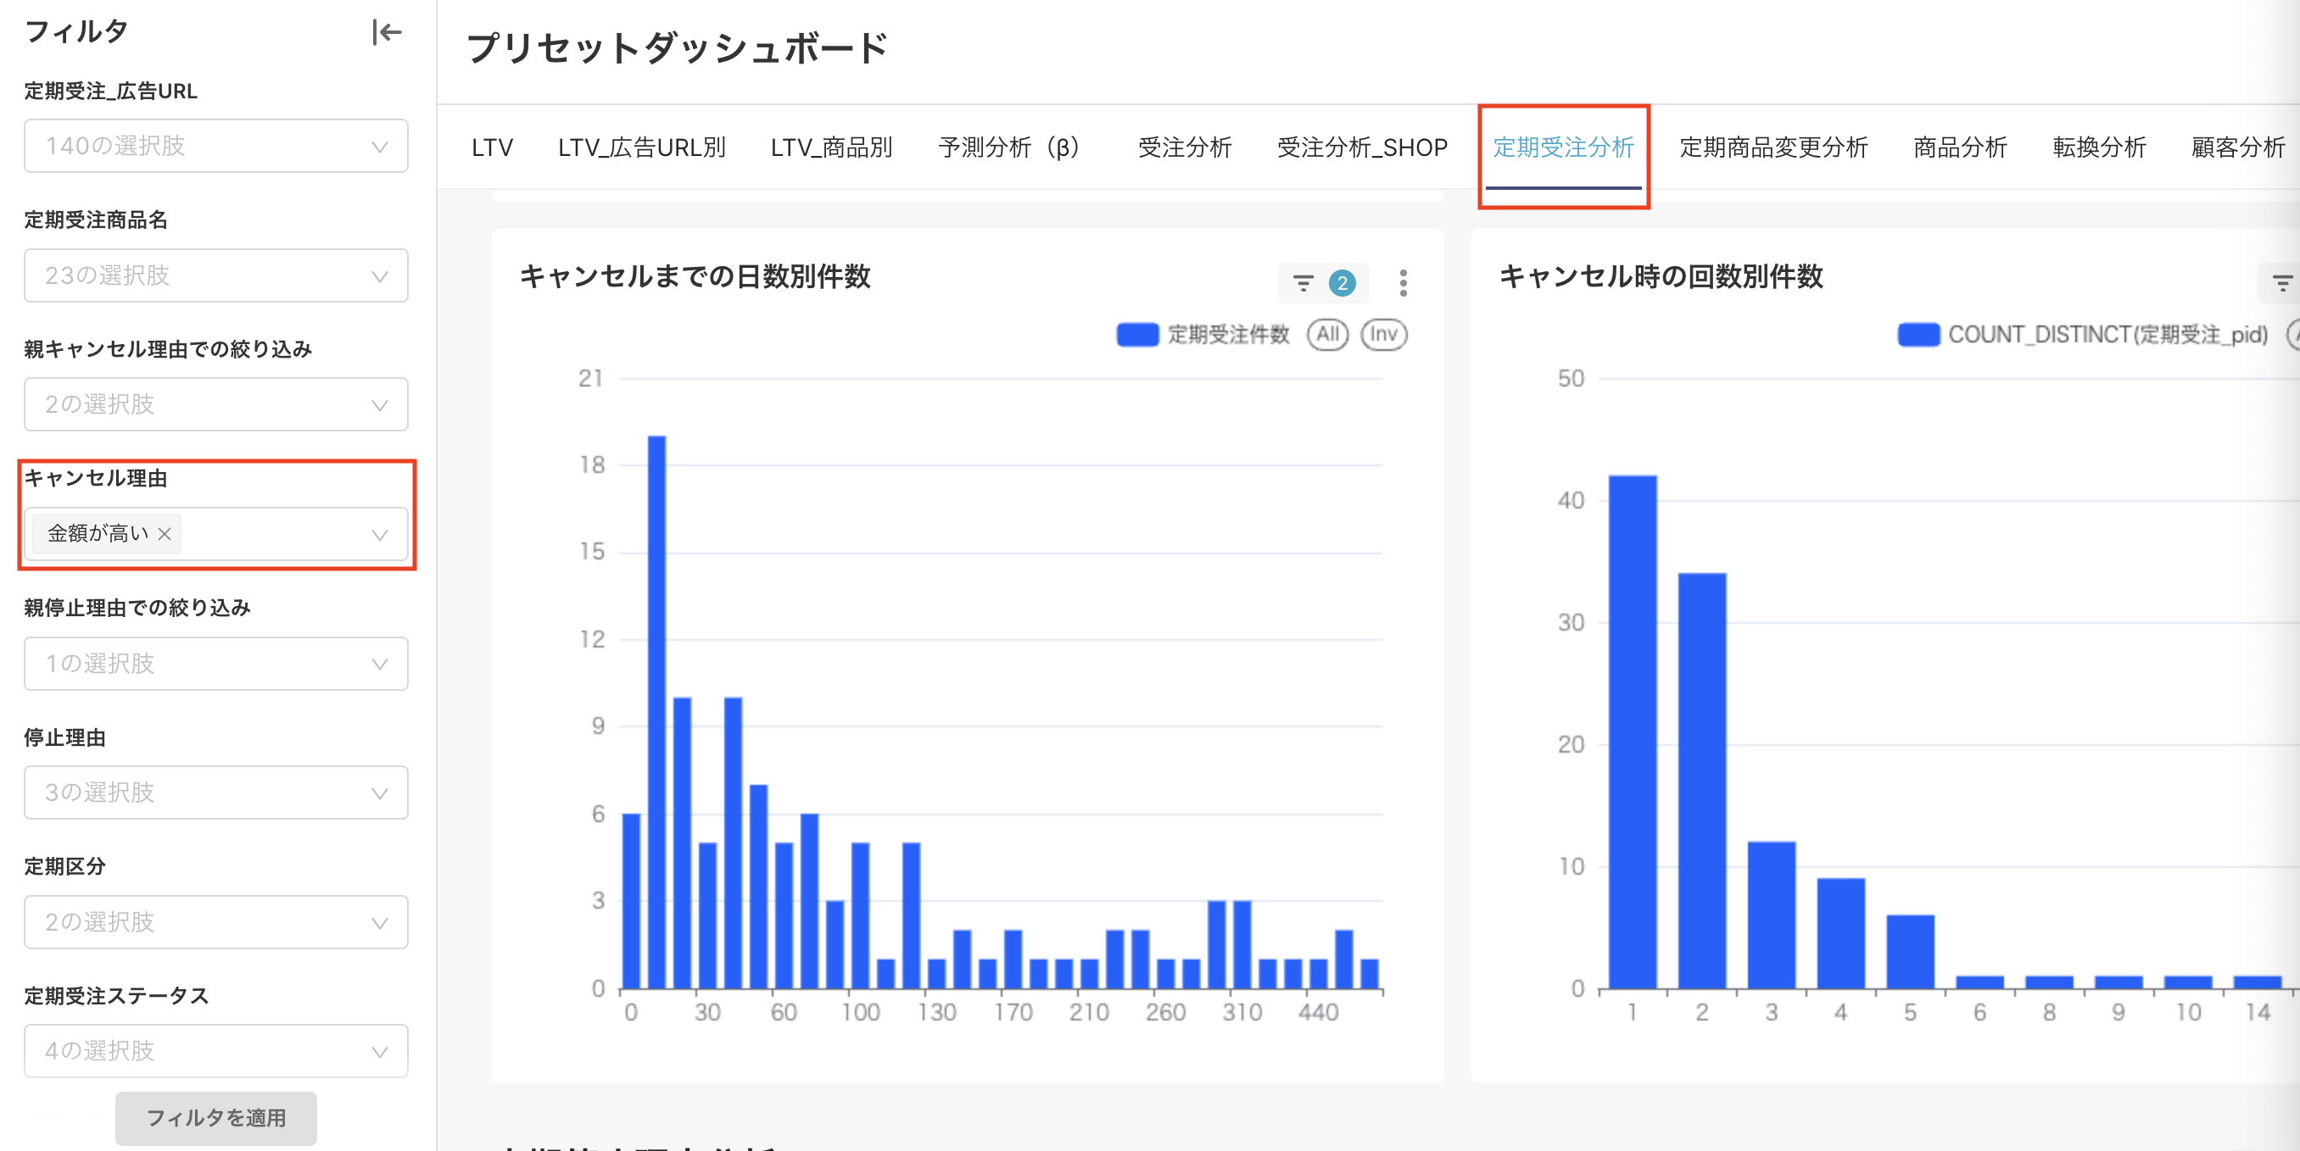Click bar for count 2 in 回数別件数 chart

point(1702,781)
